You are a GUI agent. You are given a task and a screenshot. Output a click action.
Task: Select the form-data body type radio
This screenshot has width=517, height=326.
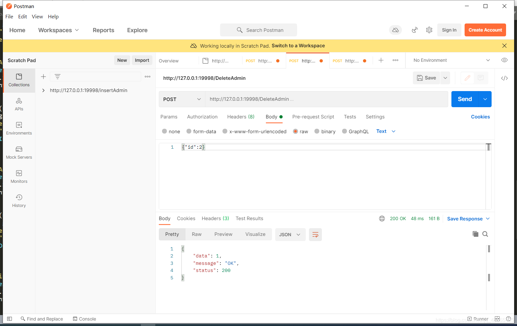pyautogui.click(x=189, y=131)
